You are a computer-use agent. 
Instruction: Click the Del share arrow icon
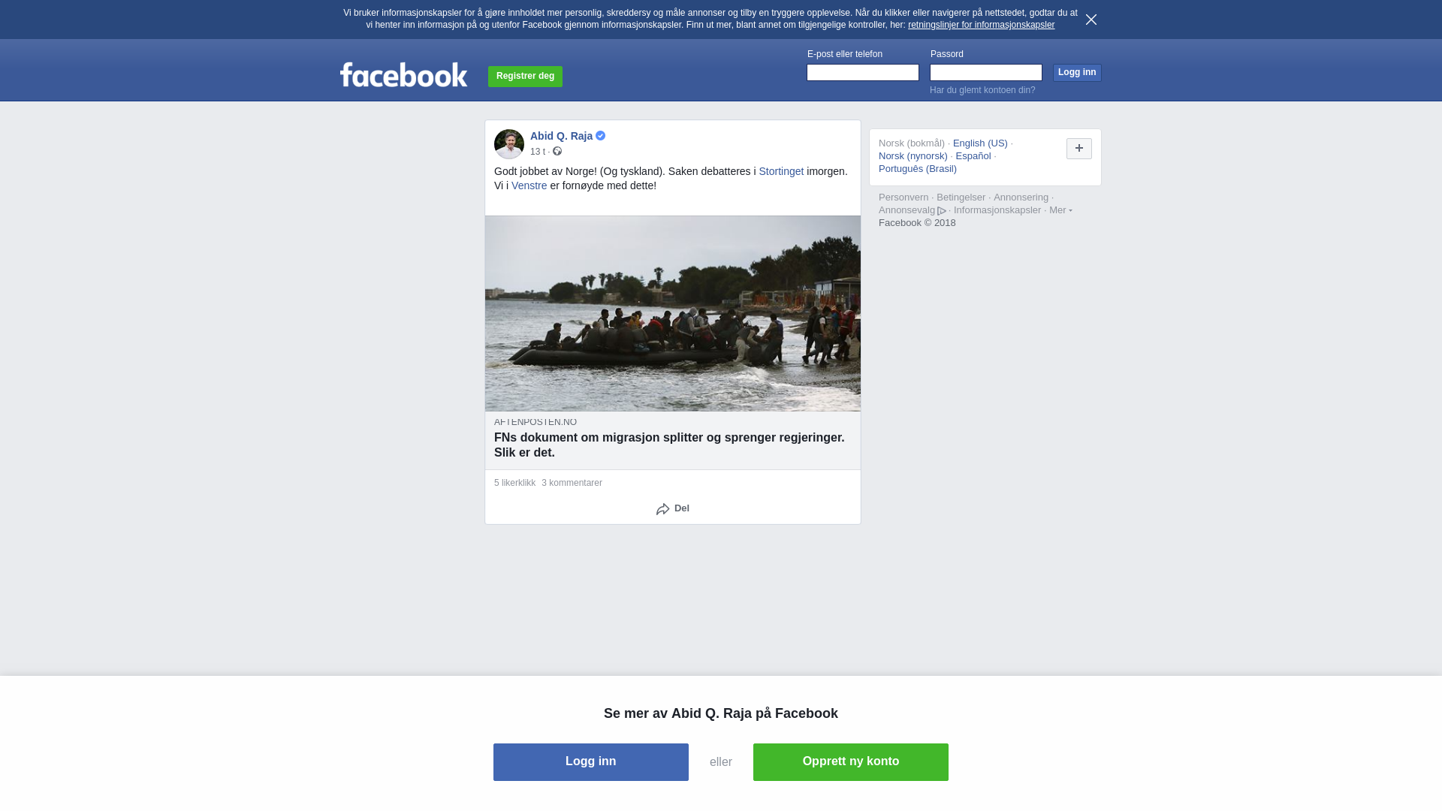tap(662, 509)
